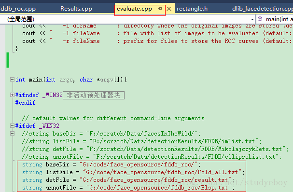
Task: Collapse the commented //string baseDir block
Action: coord(12,134)
